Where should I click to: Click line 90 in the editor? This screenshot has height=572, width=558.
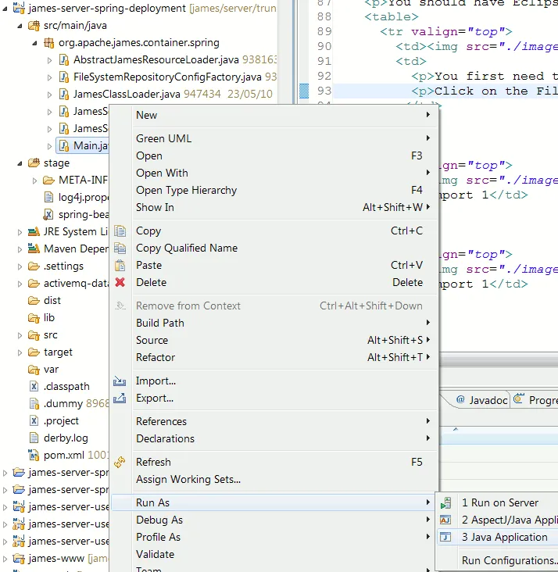(469, 46)
